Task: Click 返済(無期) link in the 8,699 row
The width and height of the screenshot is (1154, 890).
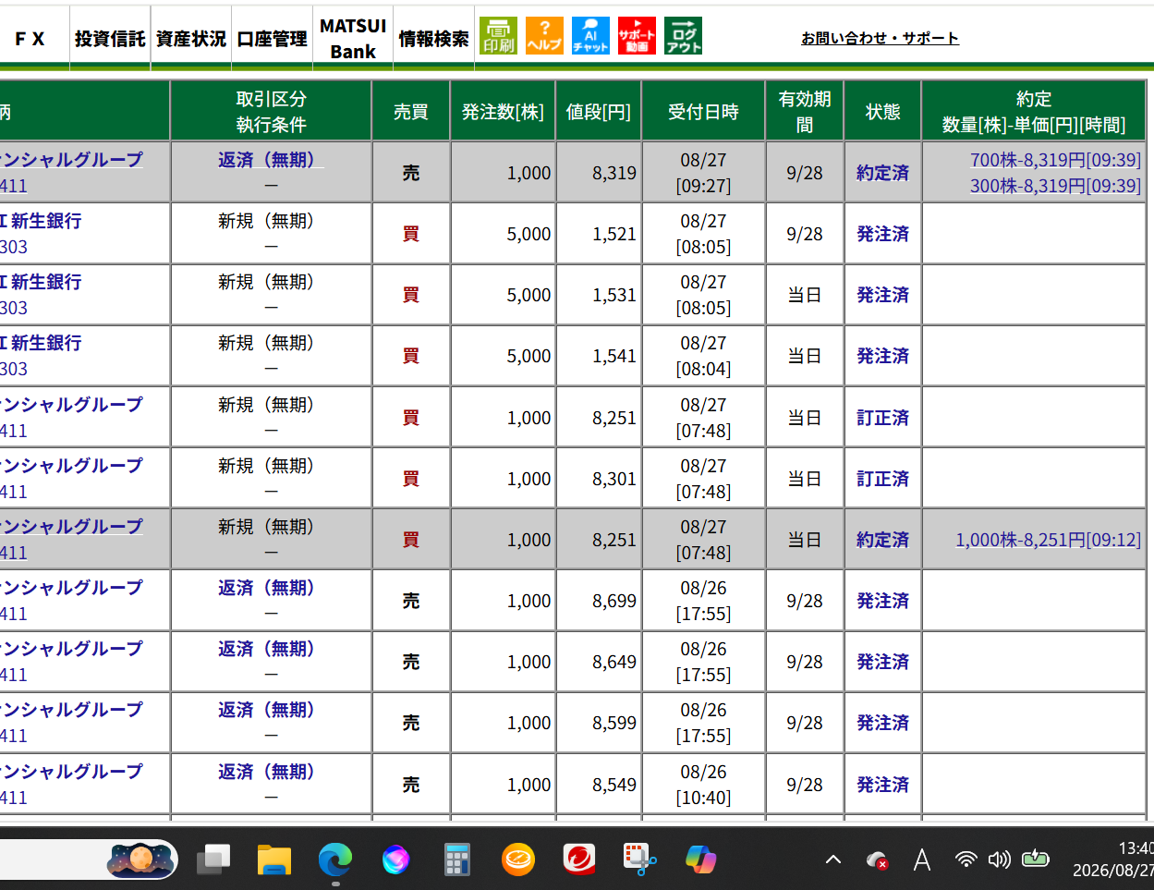Action: click(x=271, y=588)
